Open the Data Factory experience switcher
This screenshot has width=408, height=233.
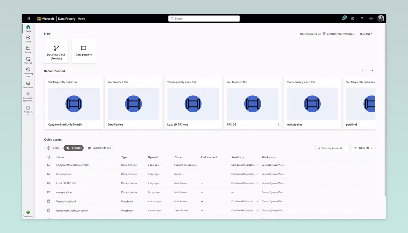pyautogui.click(x=28, y=214)
